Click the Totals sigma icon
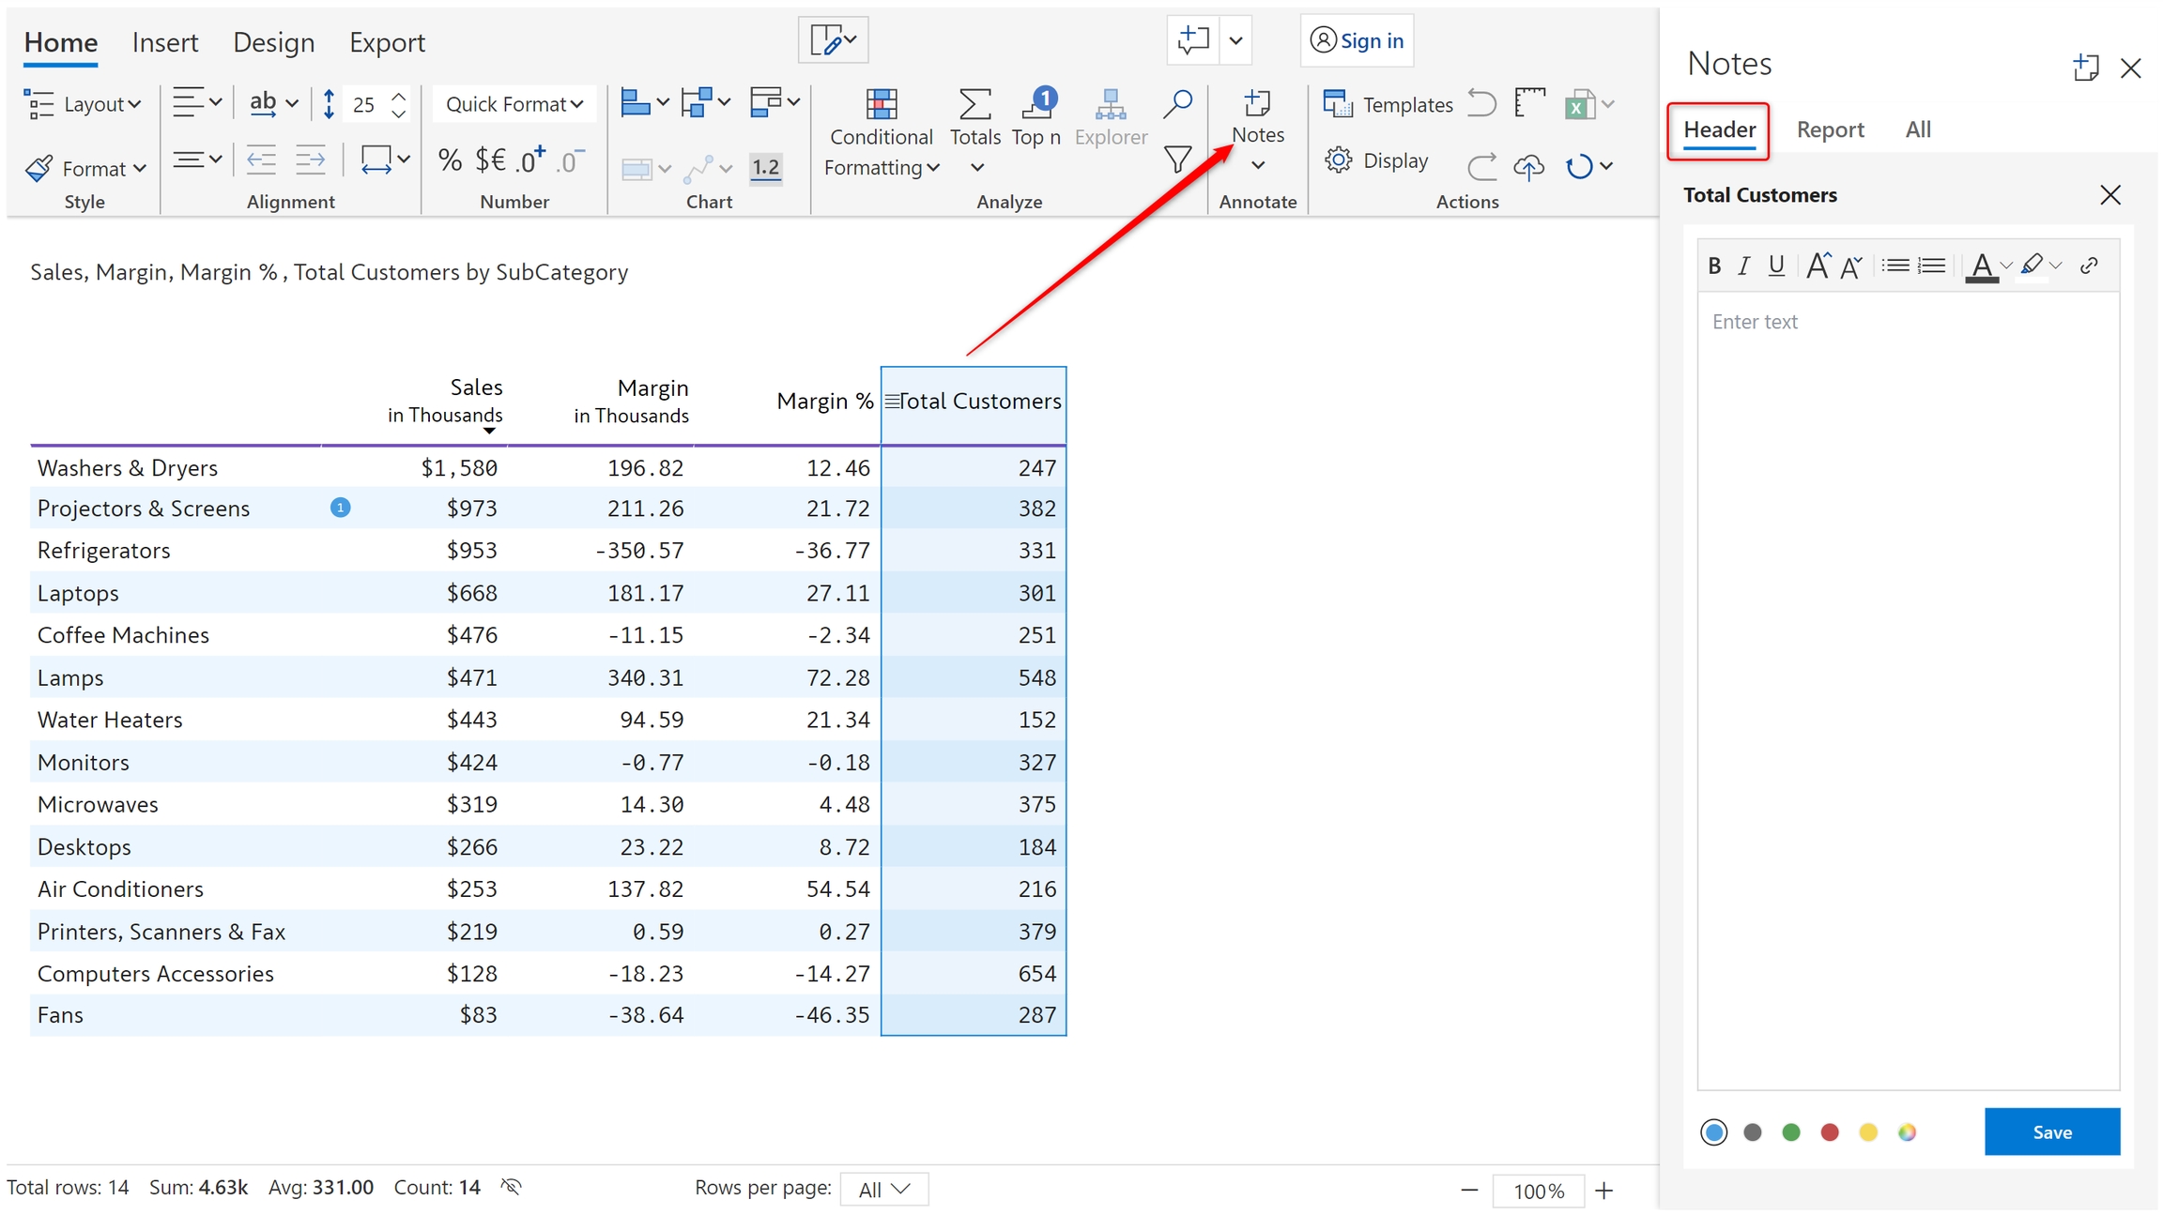This screenshot has height=1215, width=2163. point(974,105)
